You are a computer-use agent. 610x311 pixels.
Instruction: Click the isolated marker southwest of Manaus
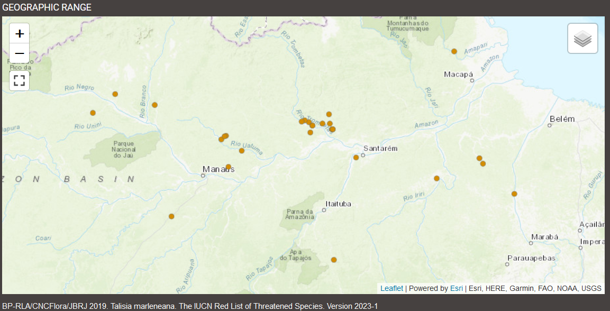pos(171,216)
